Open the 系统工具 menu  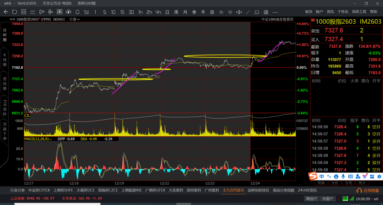coord(359,12)
